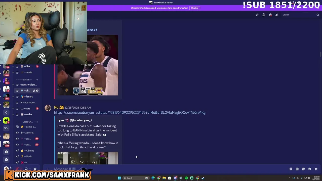
Task: Open the server with 1K+ badge
Action: tap(6, 80)
